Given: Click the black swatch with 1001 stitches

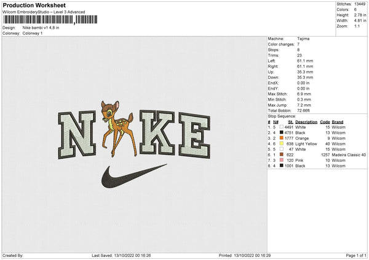Looking at the screenshot, I should click(282, 166).
